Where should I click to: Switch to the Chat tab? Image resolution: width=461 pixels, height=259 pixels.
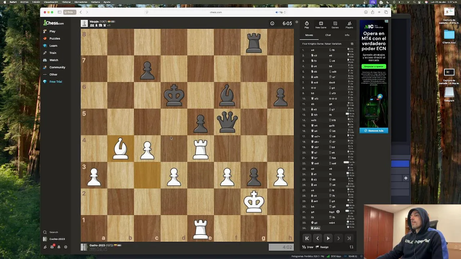(x=328, y=35)
